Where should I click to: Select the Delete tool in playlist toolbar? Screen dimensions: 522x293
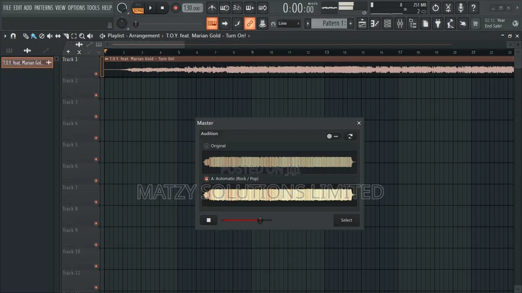tap(42, 36)
